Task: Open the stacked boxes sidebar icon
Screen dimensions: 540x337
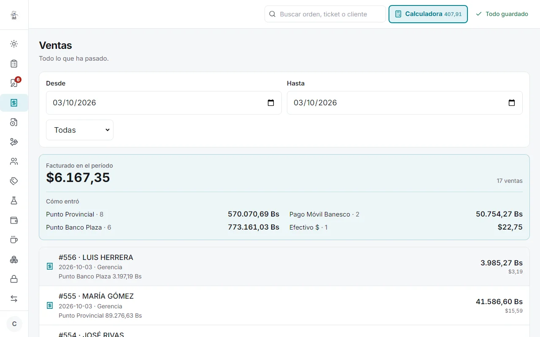Action: pyautogui.click(x=14, y=259)
